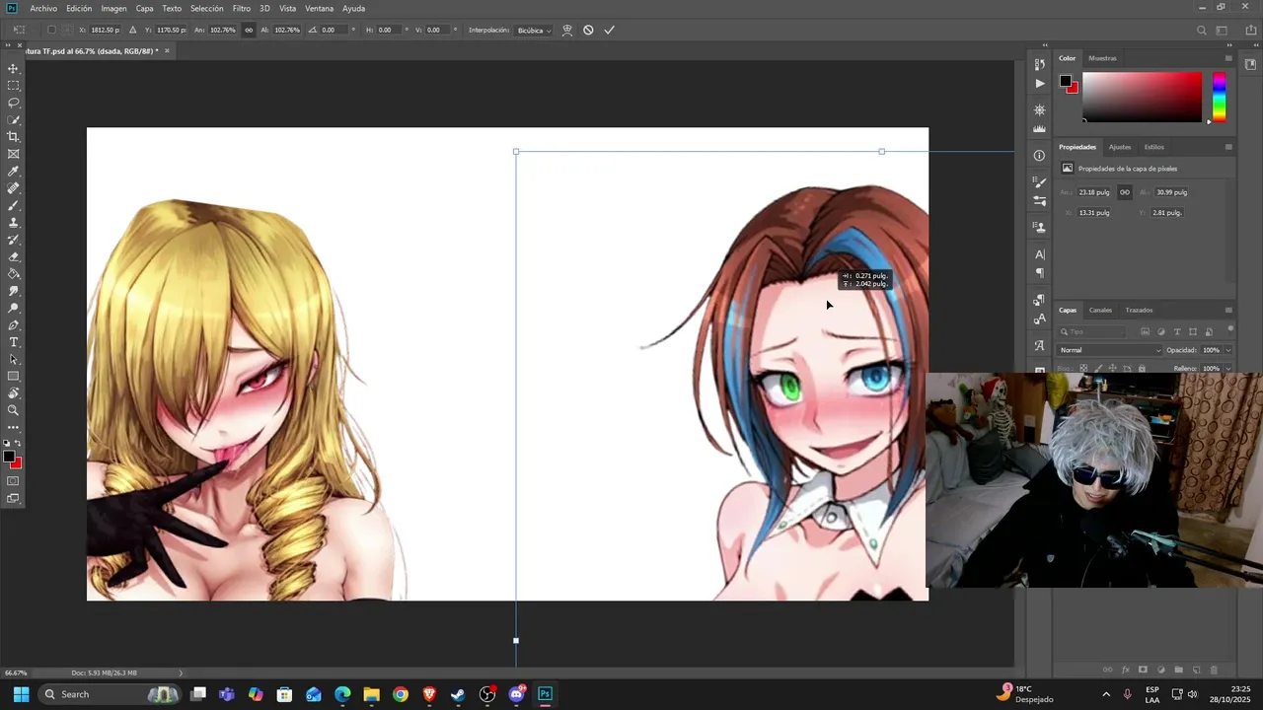This screenshot has height=710, width=1263.
Task: Select the Hand tool
Action: pos(14,393)
